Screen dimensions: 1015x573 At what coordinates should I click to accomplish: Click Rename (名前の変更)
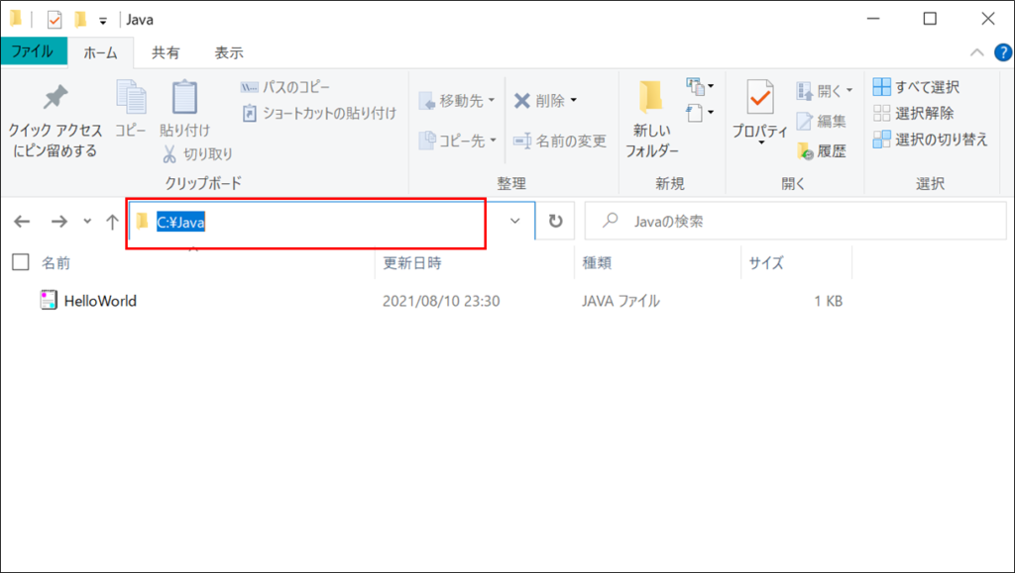[x=560, y=141]
